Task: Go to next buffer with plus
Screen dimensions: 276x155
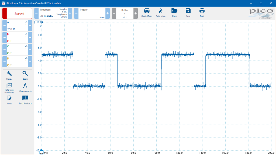Action: (x=136, y=13)
